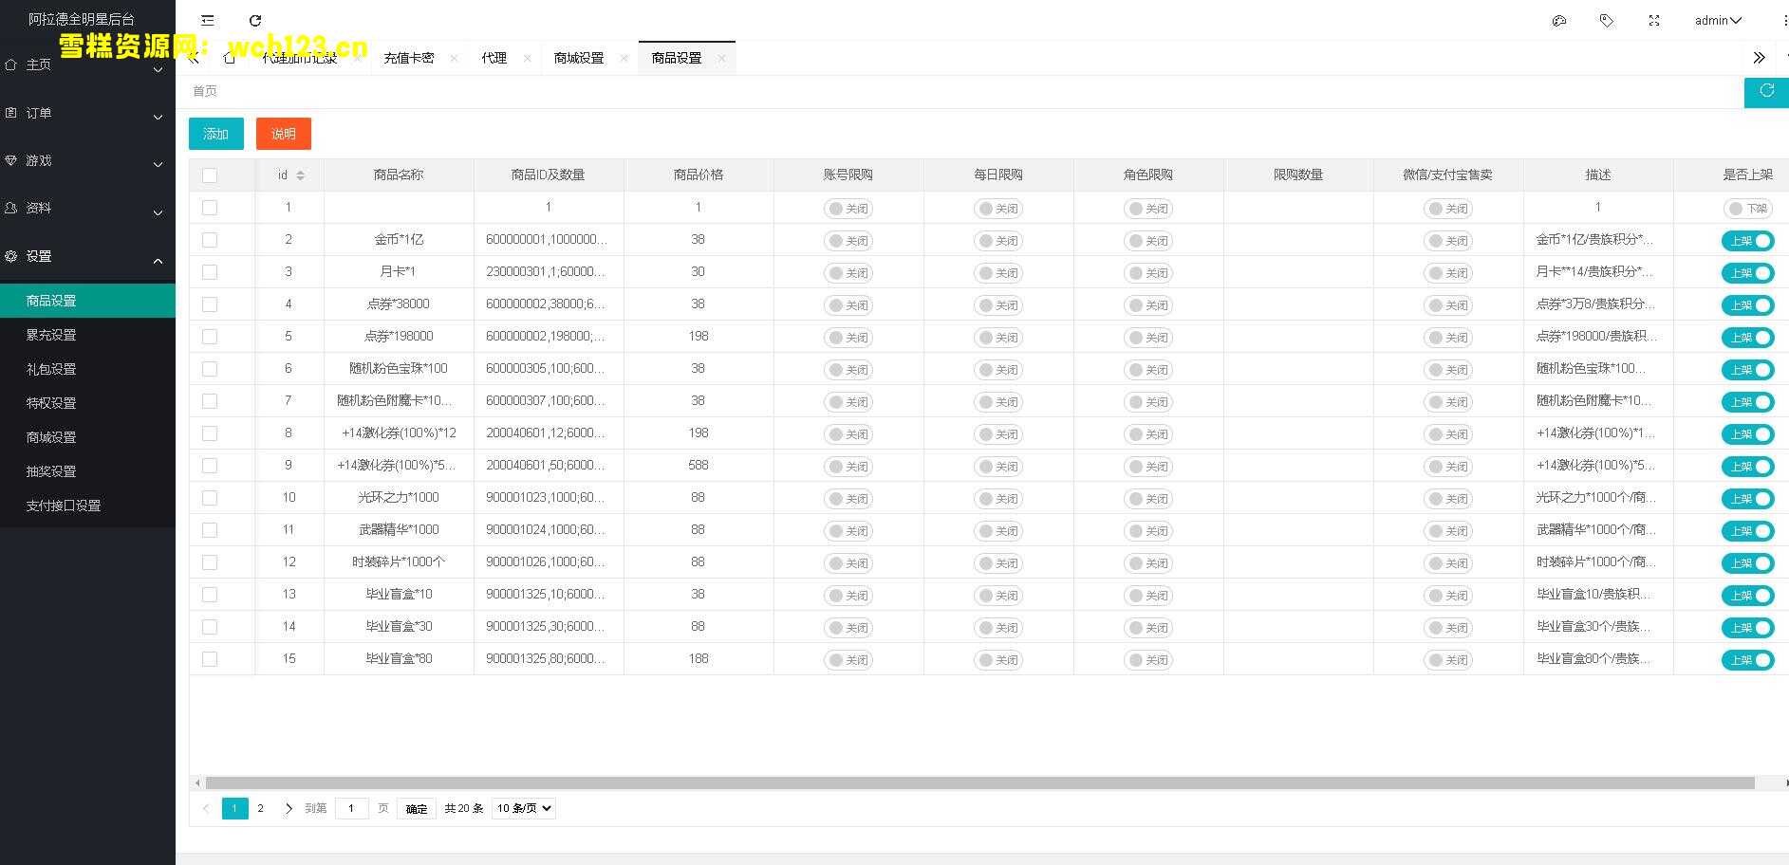1789x865 pixels.
Task: Select 商品设置 in sidebar
Action: (x=87, y=301)
